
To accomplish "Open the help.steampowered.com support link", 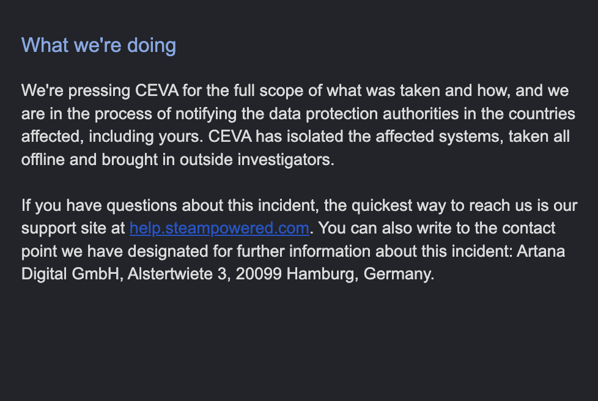I will tap(220, 229).
